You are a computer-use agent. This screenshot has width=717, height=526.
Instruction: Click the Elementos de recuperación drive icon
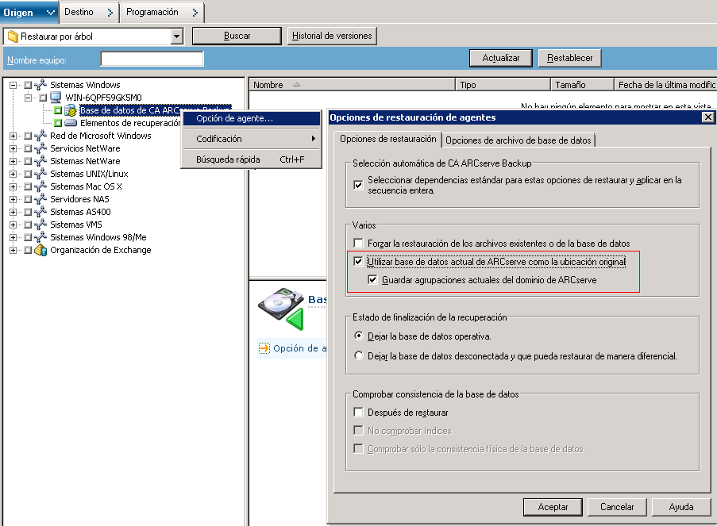[71, 123]
